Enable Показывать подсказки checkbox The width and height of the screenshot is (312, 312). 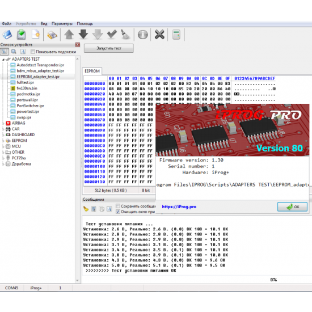click(x=33, y=52)
